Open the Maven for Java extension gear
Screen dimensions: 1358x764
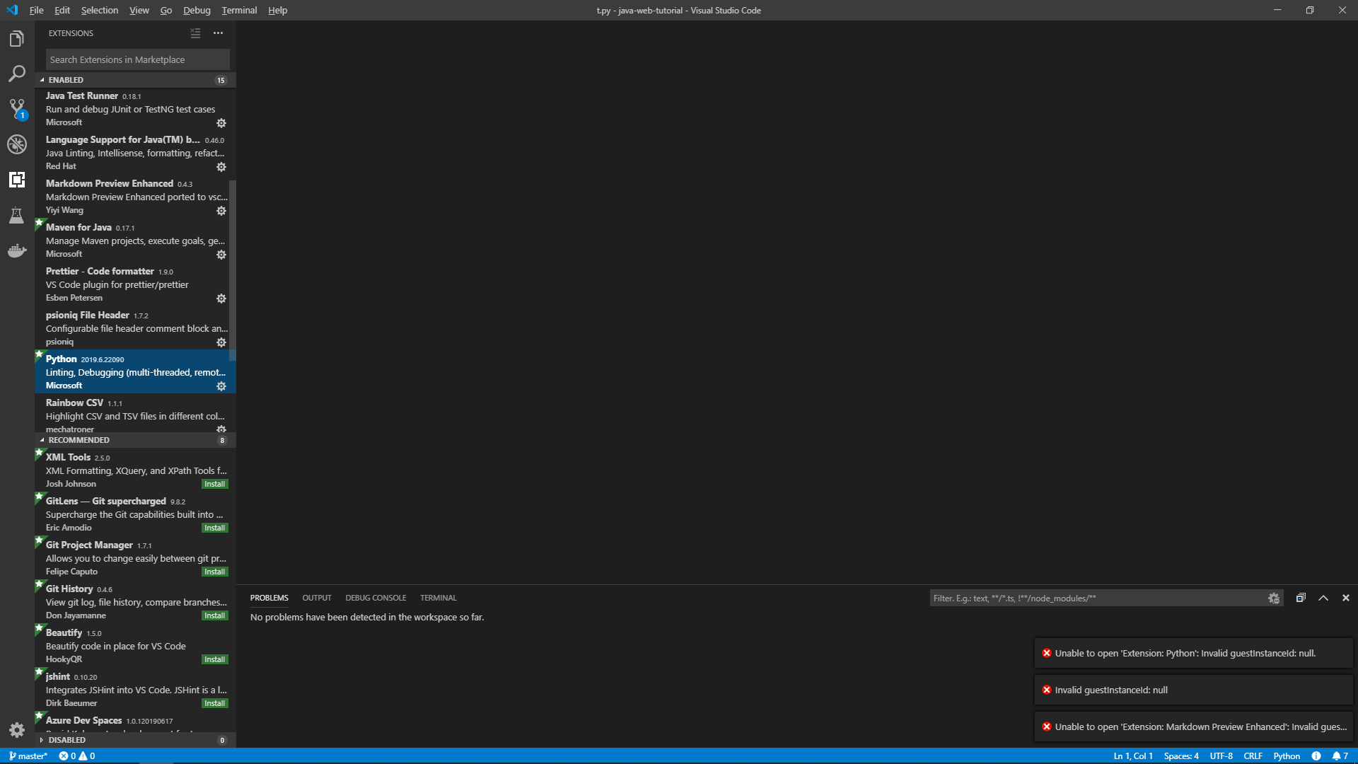pyautogui.click(x=221, y=255)
